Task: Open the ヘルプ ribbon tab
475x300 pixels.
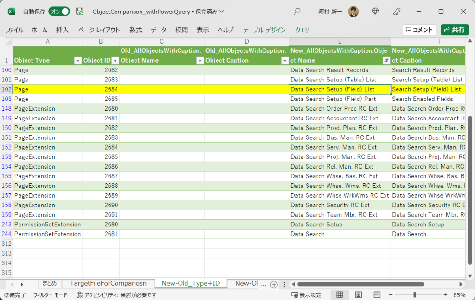Action: click(x=226, y=30)
